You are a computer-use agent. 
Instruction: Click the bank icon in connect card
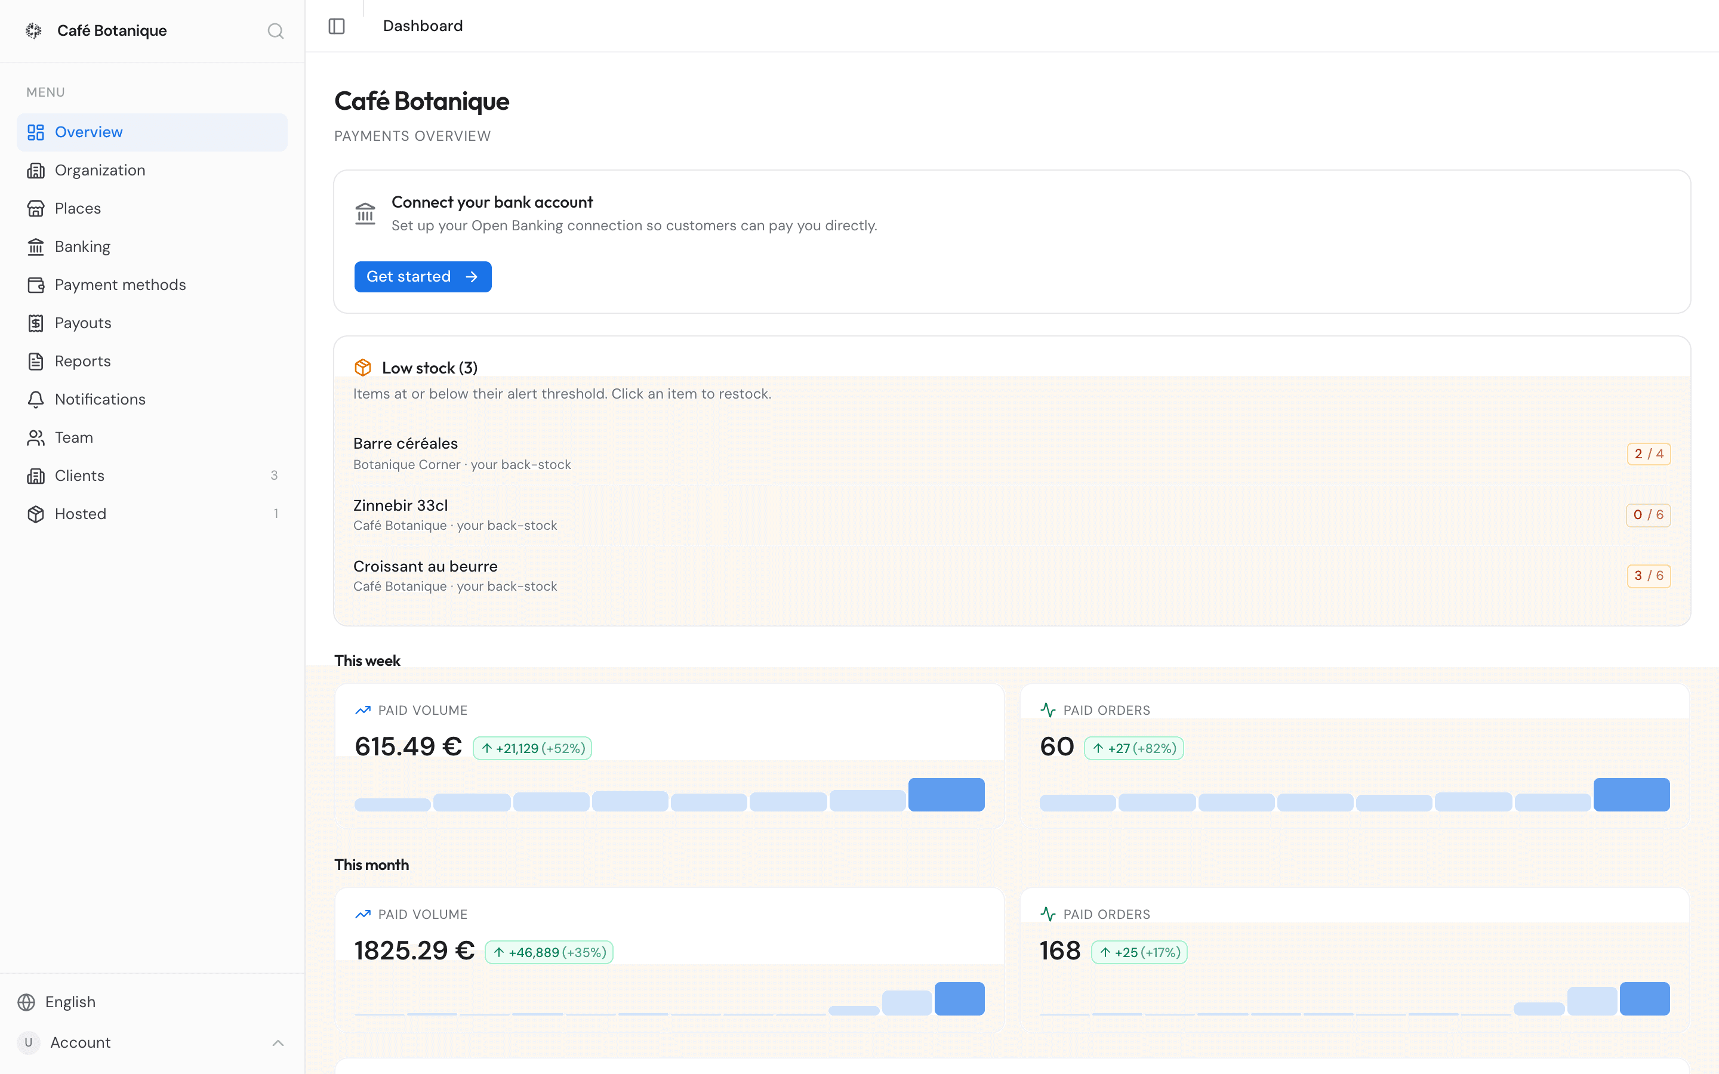[x=365, y=213]
